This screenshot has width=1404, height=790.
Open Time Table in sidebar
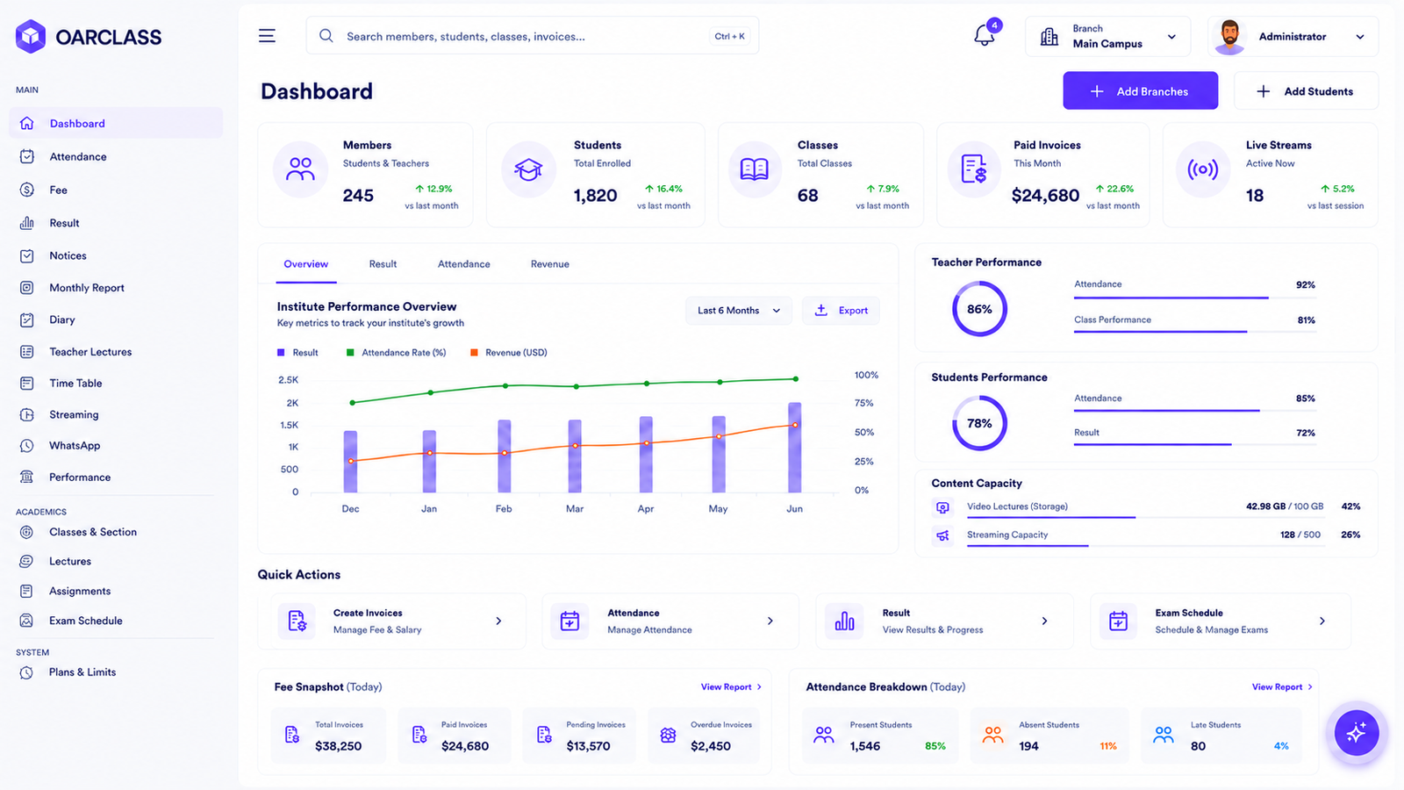tap(116, 384)
